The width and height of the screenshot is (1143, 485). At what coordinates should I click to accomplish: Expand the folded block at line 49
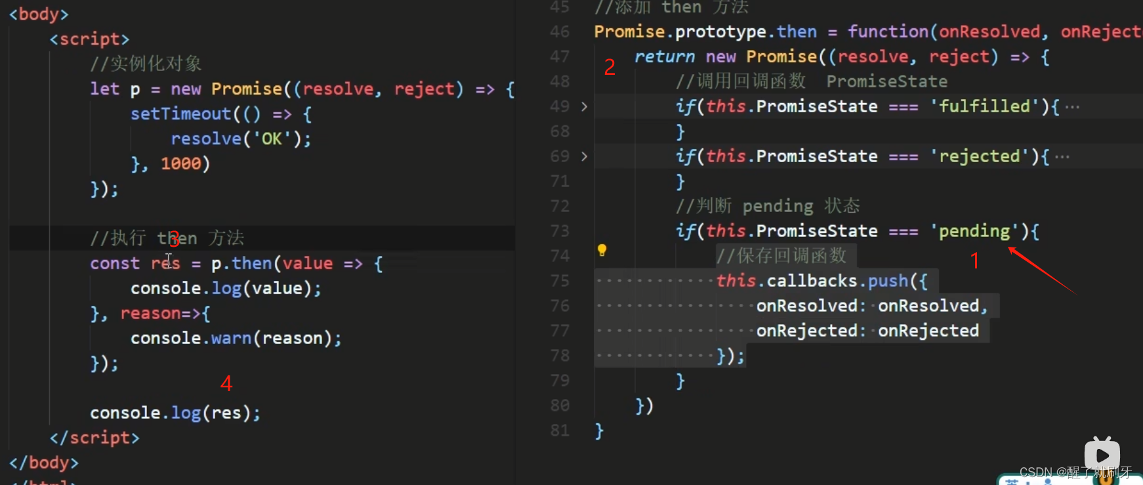coord(584,106)
